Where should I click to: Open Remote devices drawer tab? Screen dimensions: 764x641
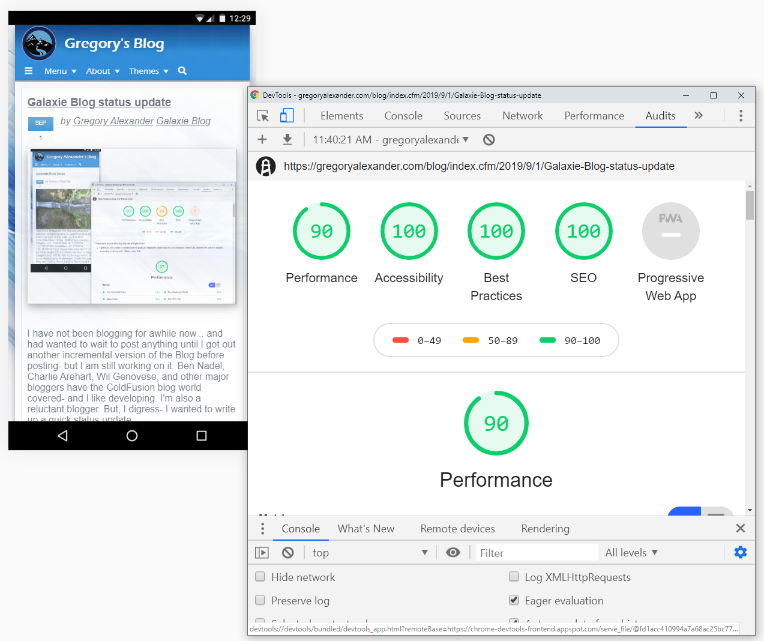(x=458, y=528)
